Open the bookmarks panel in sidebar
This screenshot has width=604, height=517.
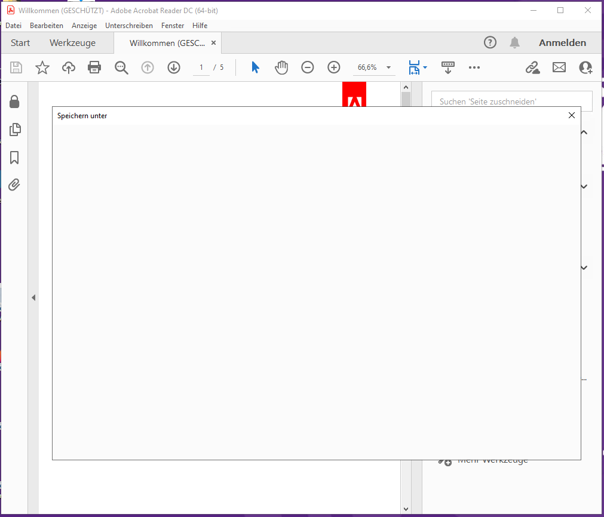pyautogui.click(x=14, y=158)
